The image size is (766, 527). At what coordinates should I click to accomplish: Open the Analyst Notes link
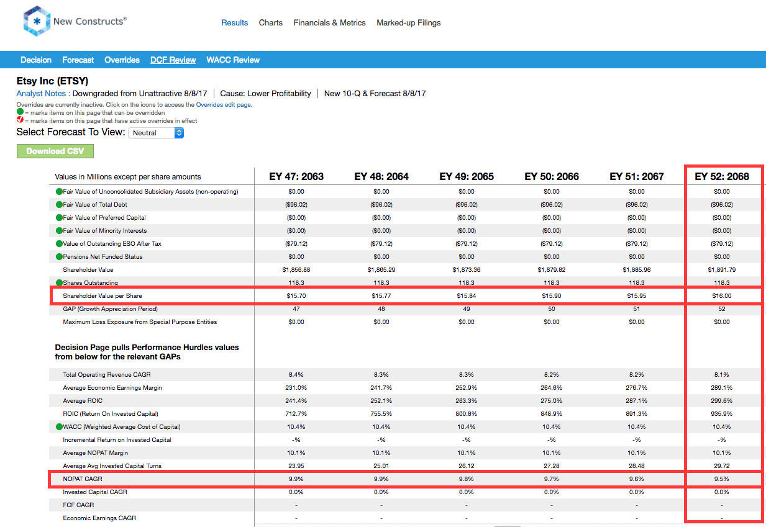tap(41, 94)
